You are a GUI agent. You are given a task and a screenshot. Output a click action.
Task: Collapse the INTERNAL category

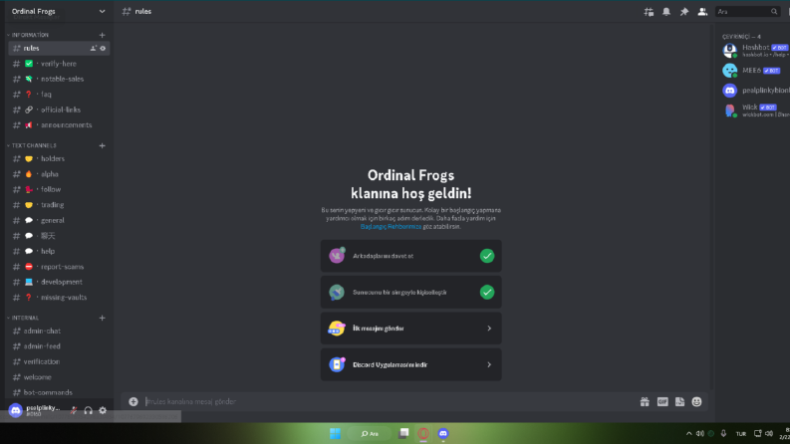pos(24,318)
